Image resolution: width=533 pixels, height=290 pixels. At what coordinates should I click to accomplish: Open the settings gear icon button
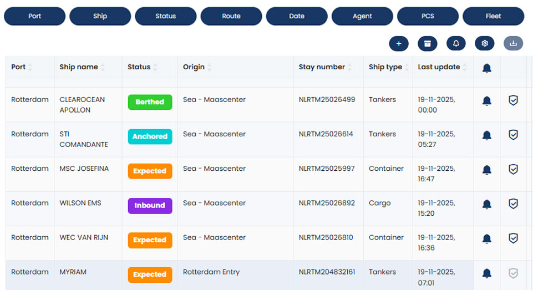click(485, 43)
